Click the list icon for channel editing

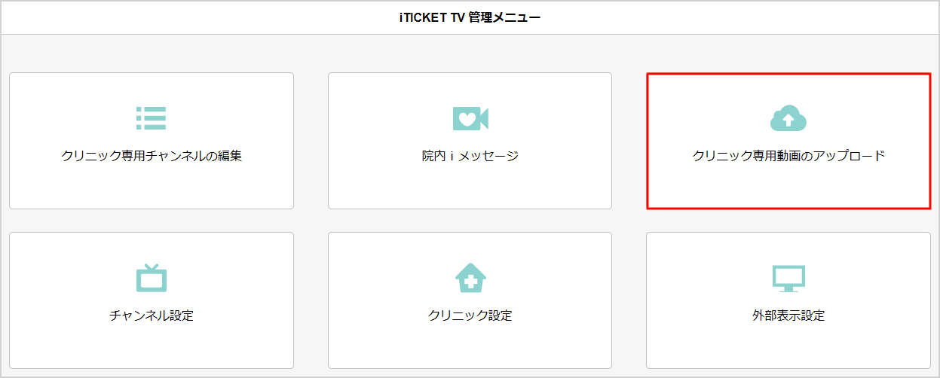[x=151, y=118]
